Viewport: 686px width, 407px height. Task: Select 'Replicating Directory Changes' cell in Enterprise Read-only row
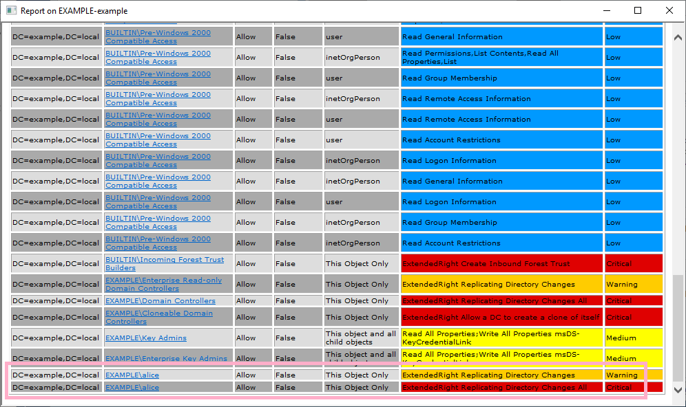click(x=502, y=285)
